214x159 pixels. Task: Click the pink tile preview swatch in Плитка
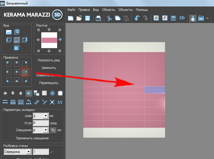pos(49,40)
